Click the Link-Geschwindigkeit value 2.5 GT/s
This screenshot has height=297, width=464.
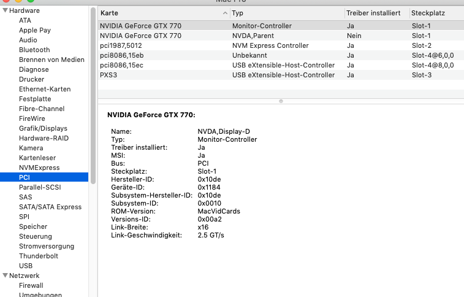coord(211,235)
